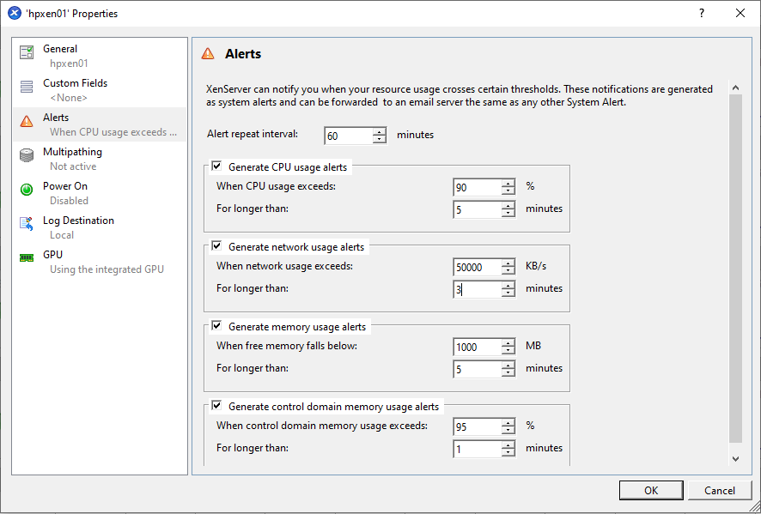Dismiss the dialog with Cancel
The image size is (761, 514).
(720, 490)
